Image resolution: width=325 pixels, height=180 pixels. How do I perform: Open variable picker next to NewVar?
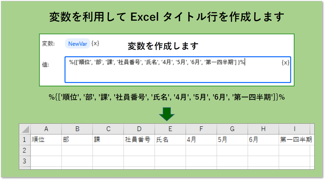pyautogui.click(x=95, y=43)
